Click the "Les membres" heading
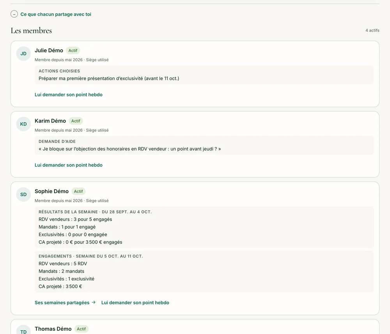Viewport: 390px width, 334px height. pyautogui.click(x=31, y=30)
